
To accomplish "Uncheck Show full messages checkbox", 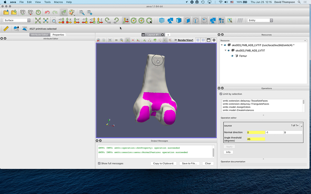I will pos(99,163).
